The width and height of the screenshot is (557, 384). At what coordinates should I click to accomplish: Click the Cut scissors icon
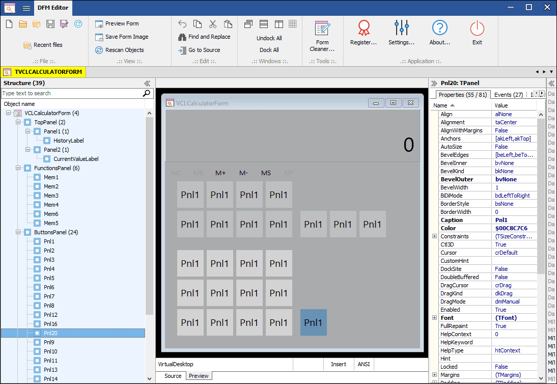tap(212, 24)
